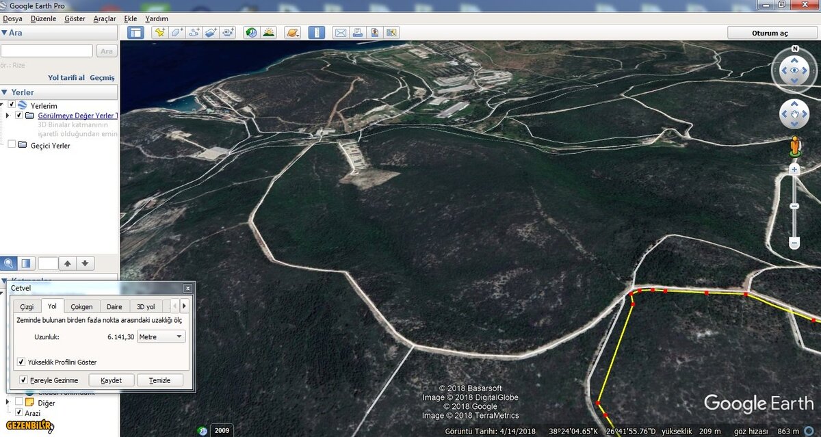The height and width of the screenshot is (437, 821).
Task: Enable the Yükseklik Profilini Göster checkbox
Action: click(21, 362)
